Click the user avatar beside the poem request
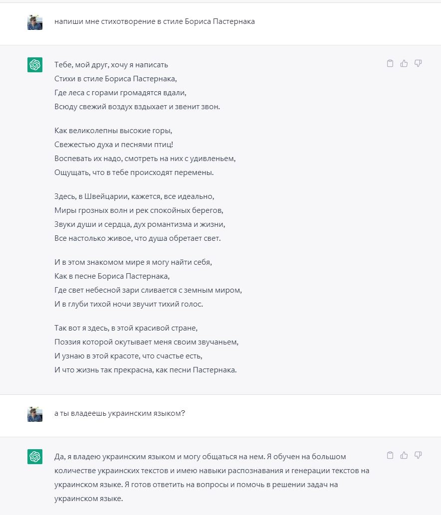The width and height of the screenshot is (441, 515). [x=35, y=22]
